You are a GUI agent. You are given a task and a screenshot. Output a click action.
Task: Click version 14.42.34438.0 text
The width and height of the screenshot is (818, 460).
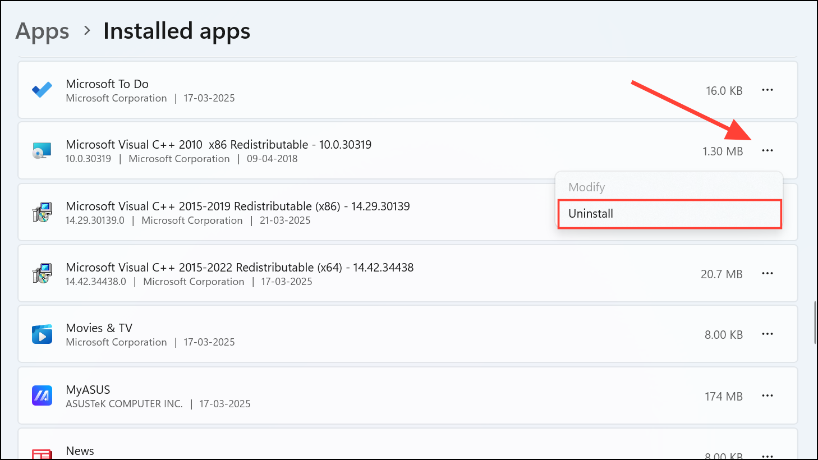coord(96,282)
